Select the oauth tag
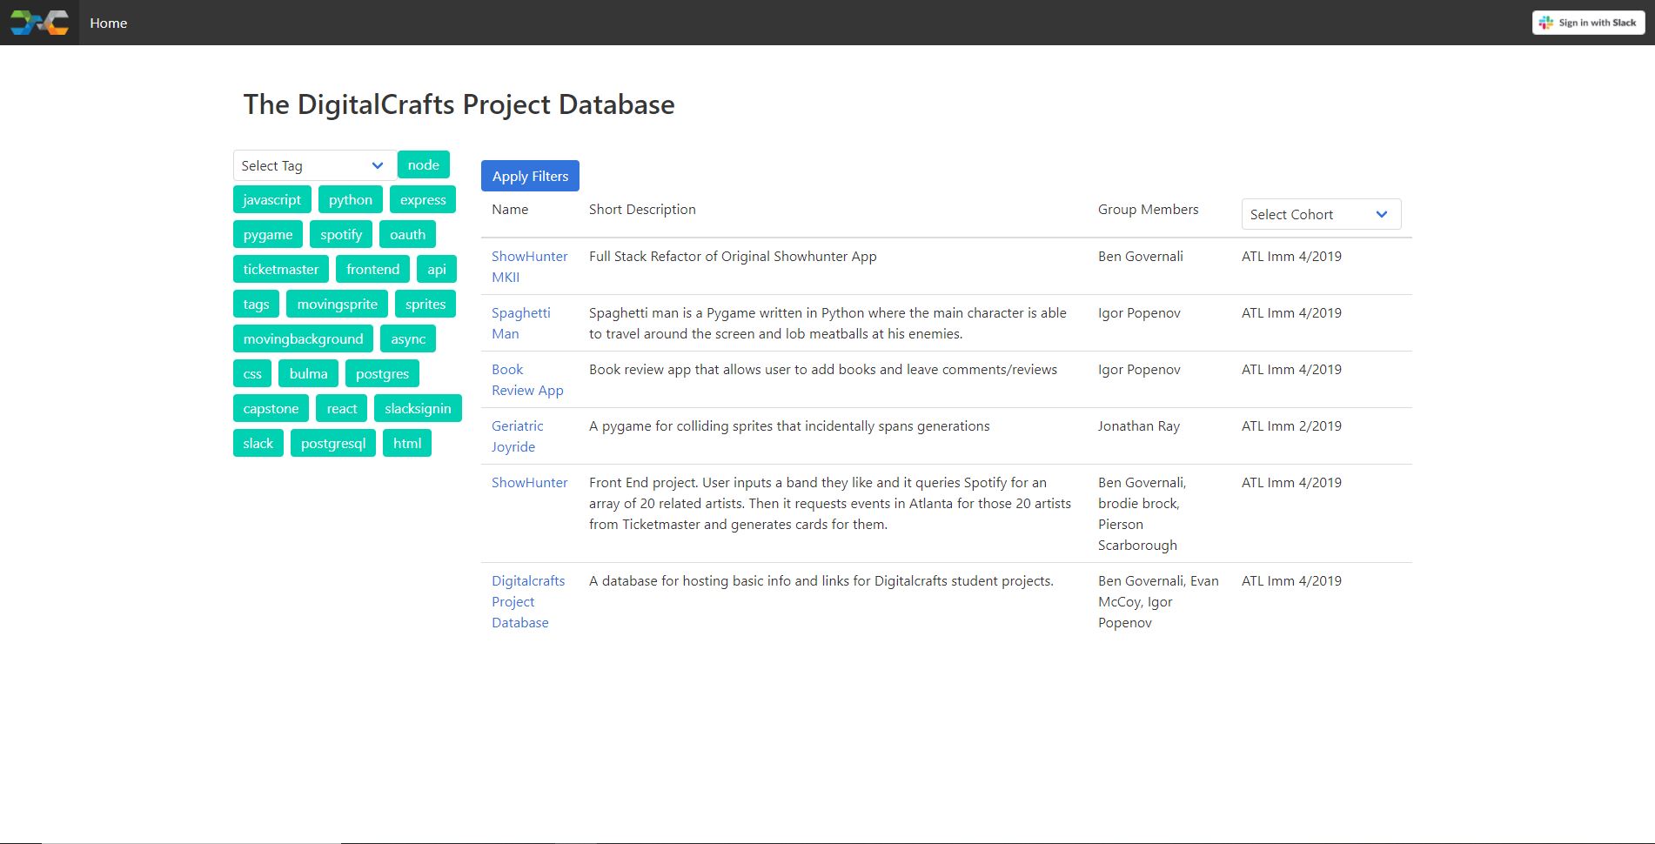 point(407,234)
